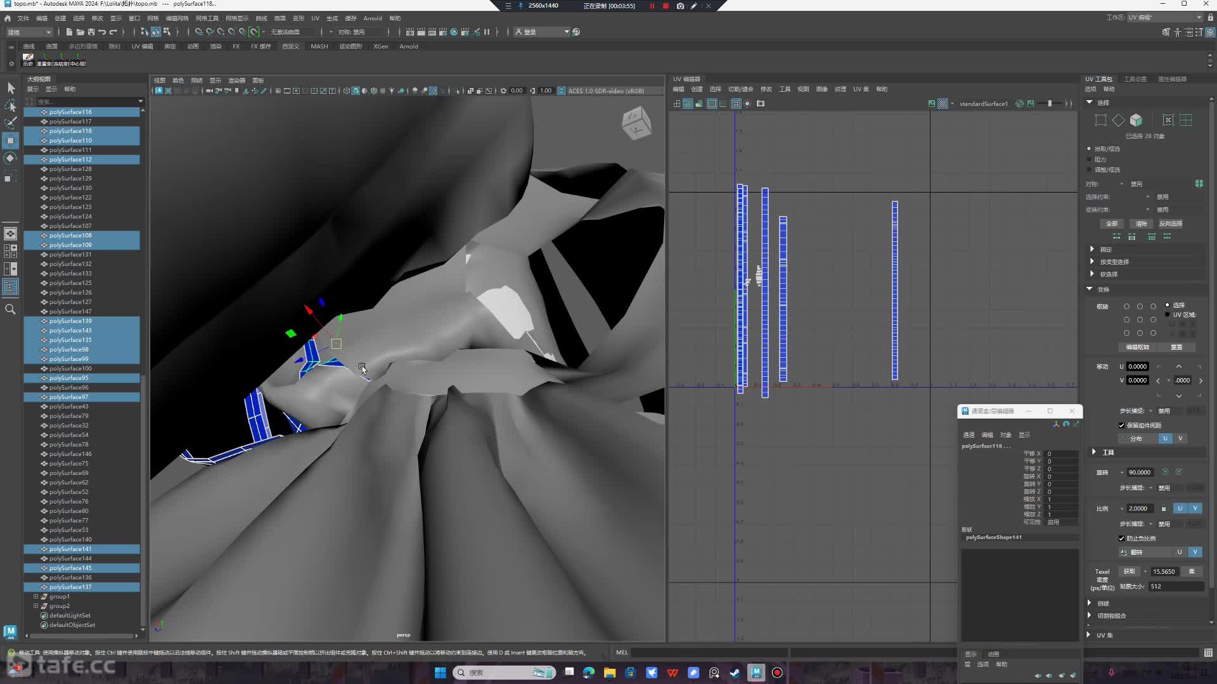This screenshot has width=1217, height=684.
Task: Toggle the V button in Flip row
Action: click(x=1195, y=552)
